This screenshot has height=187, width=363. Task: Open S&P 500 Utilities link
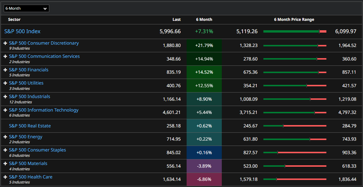[26, 83]
